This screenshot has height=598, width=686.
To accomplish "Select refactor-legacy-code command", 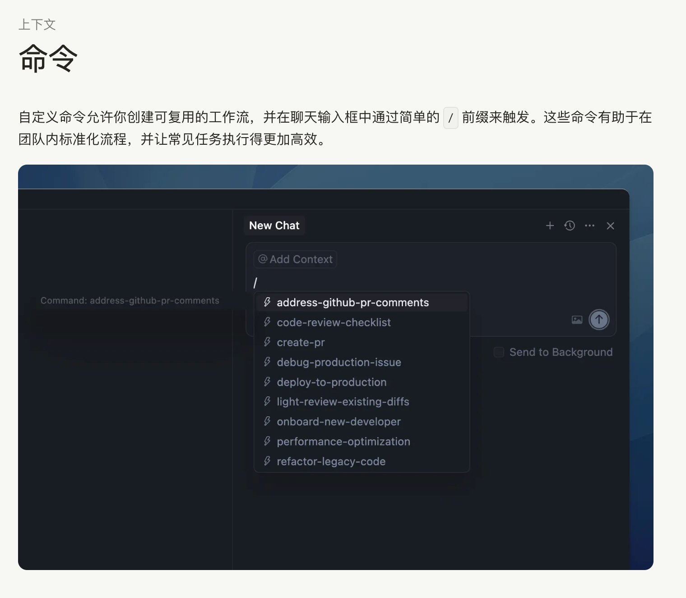I will (362, 461).
